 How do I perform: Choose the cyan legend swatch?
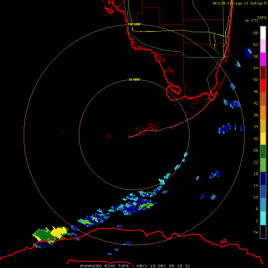tap(263, 218)
